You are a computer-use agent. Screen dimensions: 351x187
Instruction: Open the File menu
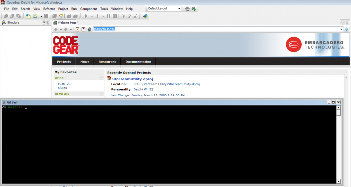click(7, 9)
